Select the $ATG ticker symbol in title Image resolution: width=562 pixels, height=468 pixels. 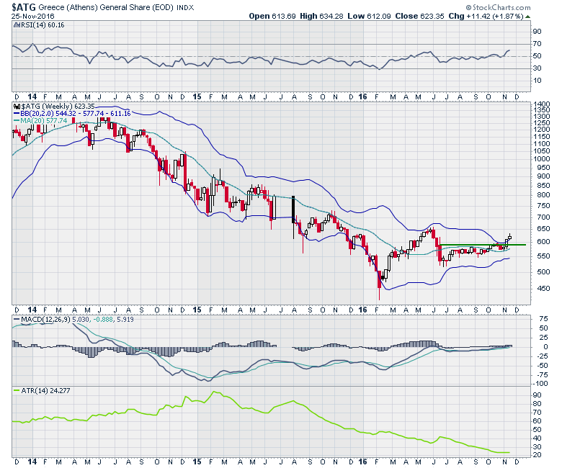point(24,6)
